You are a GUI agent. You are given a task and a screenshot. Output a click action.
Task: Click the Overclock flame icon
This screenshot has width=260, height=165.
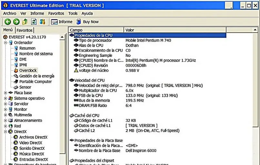pos(16,70)
